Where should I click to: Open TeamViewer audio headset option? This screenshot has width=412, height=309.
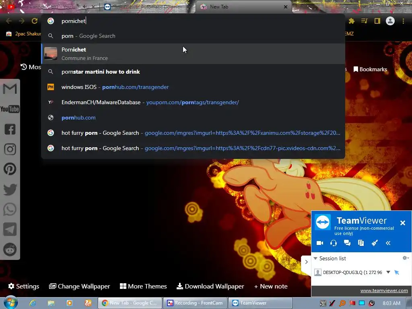(334, 243)
